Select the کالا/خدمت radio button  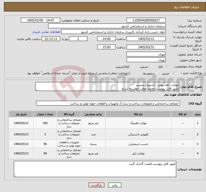(x=133, y=66)
